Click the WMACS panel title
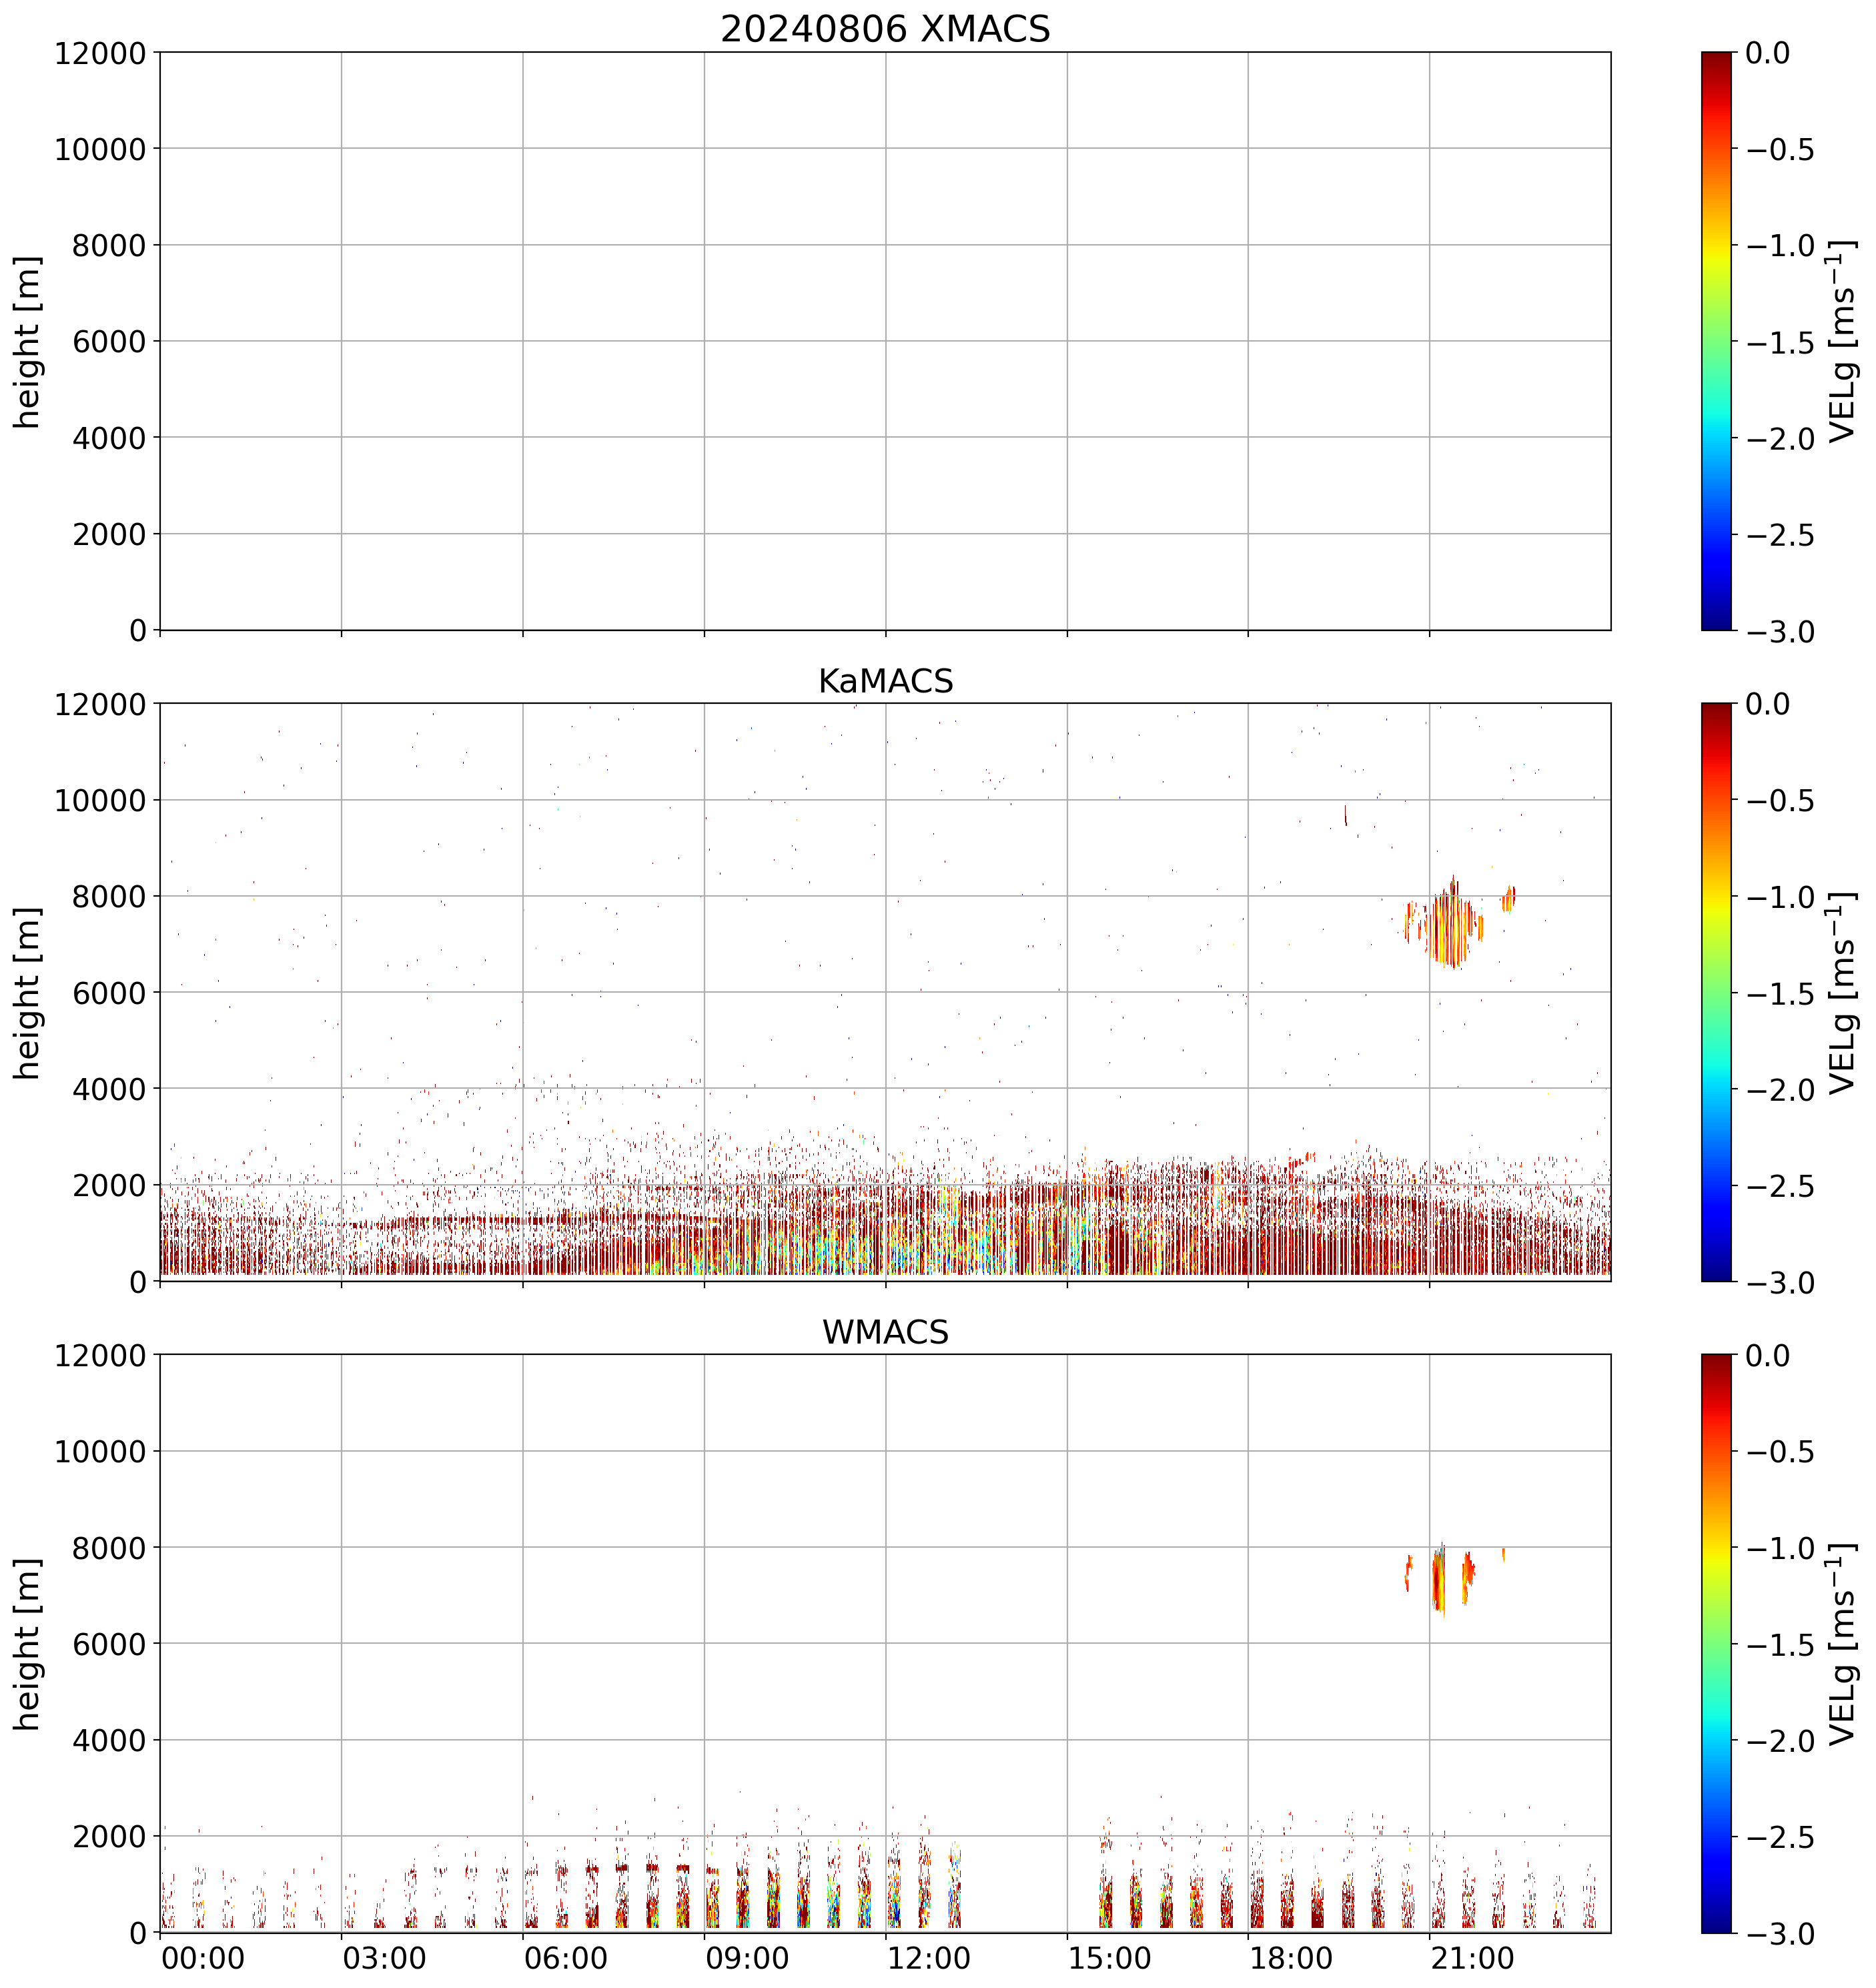Screen dimensions: 1876x1988 point(885,1332)
